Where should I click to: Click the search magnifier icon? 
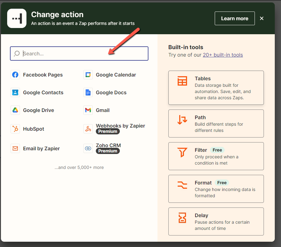pyautogui.click(x=17, y=54)
